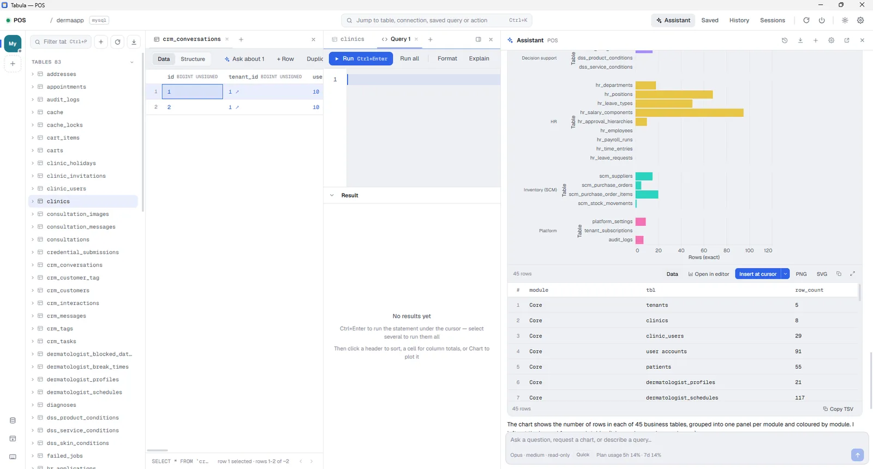Screen dimensions: 873x469
Task: Open the Insert at cursor dropdown arrow
Action: coord(785,274)
